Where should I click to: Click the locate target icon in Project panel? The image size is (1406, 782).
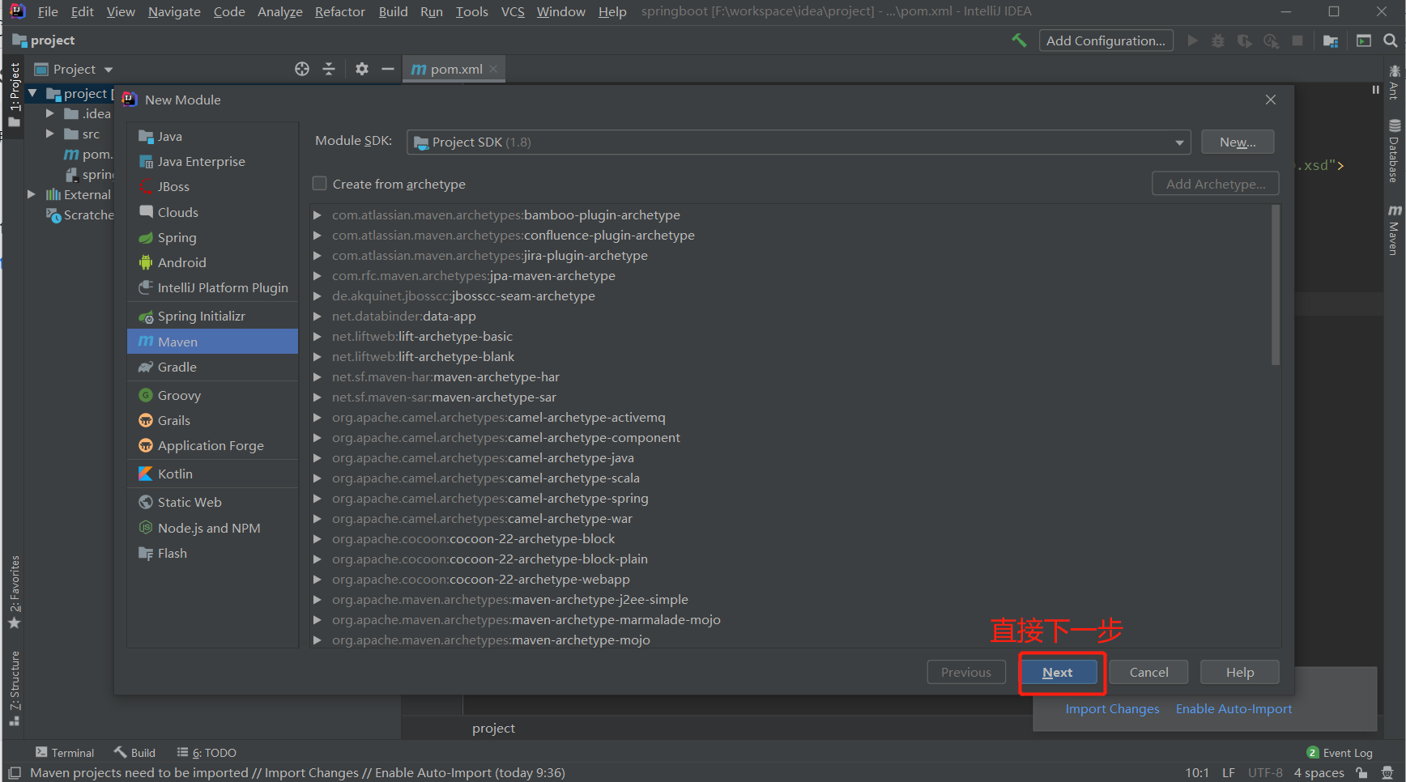tap(302, 69)
